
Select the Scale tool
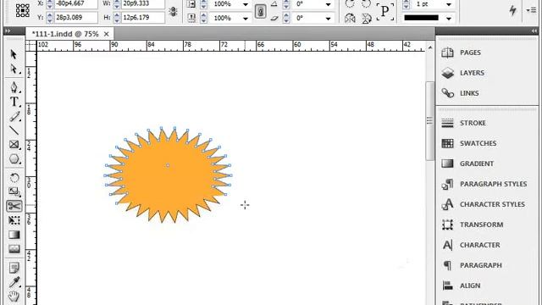pos(14,191)
